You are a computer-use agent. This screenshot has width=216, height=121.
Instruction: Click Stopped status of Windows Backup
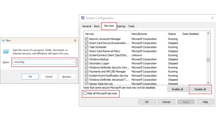(x=173, y=59)
